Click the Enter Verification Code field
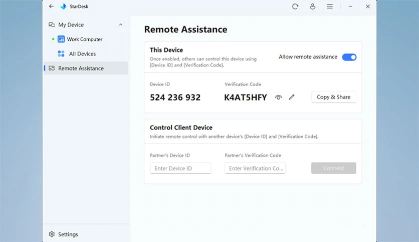The image size is (419, 242). pos(255,168)
